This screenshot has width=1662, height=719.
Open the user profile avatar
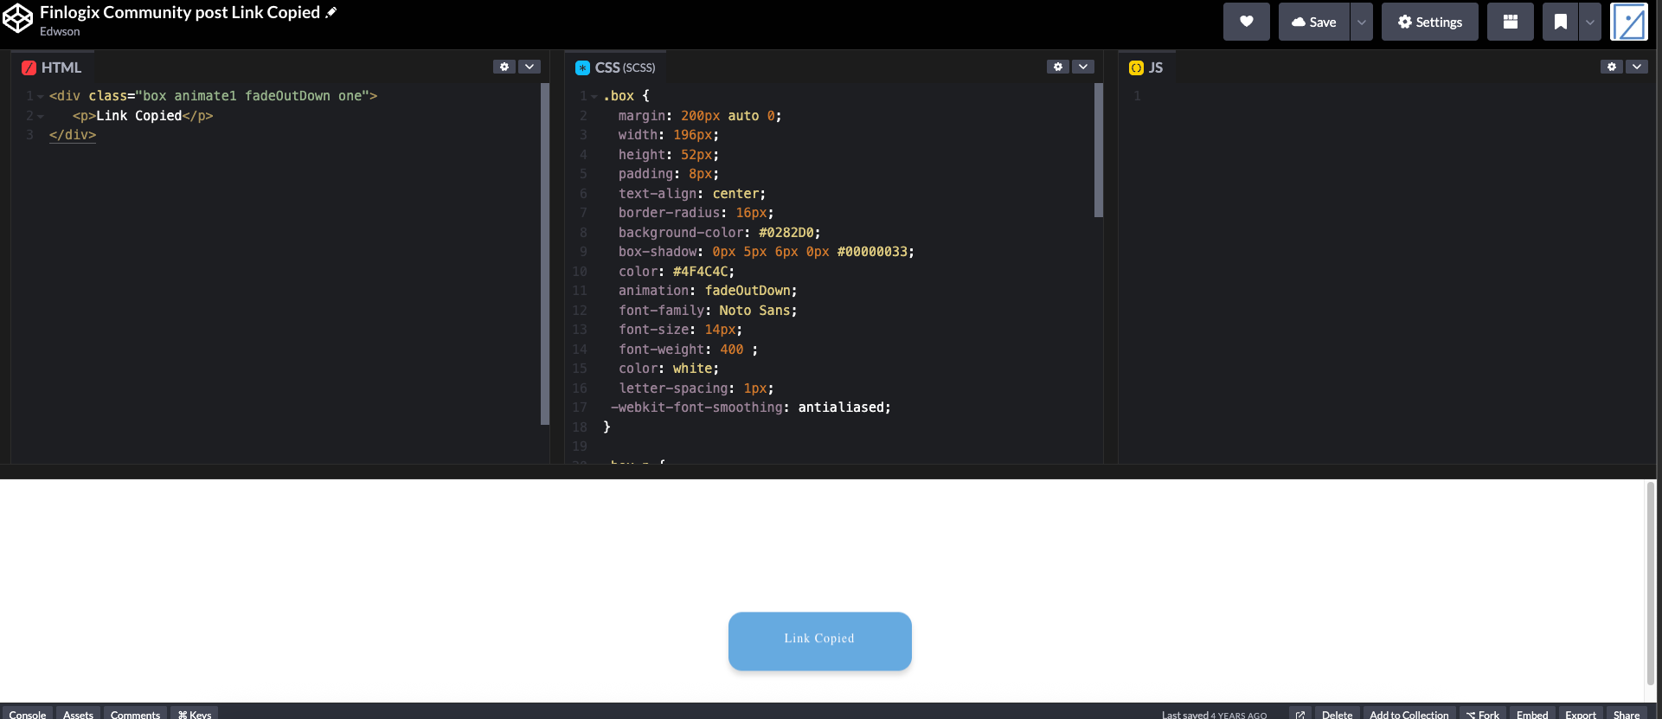1629,22
